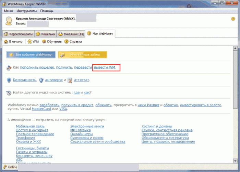This screenshot has width=240, height=172.
Task: Open Ссылки, контекстная реклама link
Action: pyautogui.click(x=167, y=130)
